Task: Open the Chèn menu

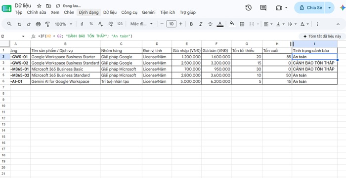Action: (x=69, y=12)
